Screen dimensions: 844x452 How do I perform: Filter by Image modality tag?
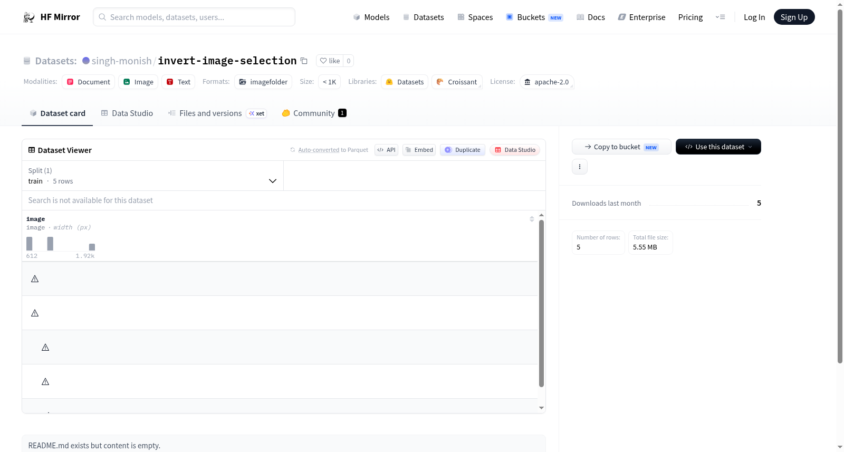pos(138,82)
